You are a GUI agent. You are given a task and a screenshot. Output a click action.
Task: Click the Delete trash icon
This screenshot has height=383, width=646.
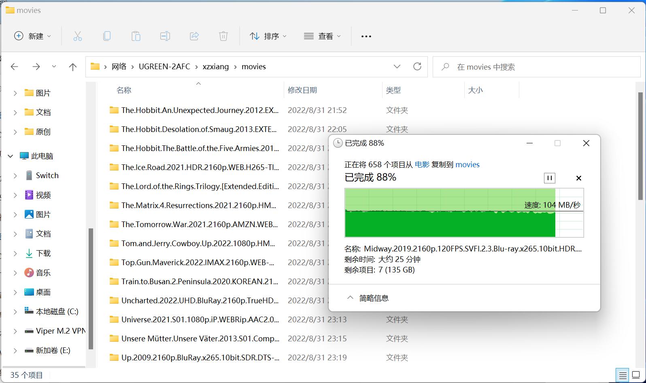223,36
